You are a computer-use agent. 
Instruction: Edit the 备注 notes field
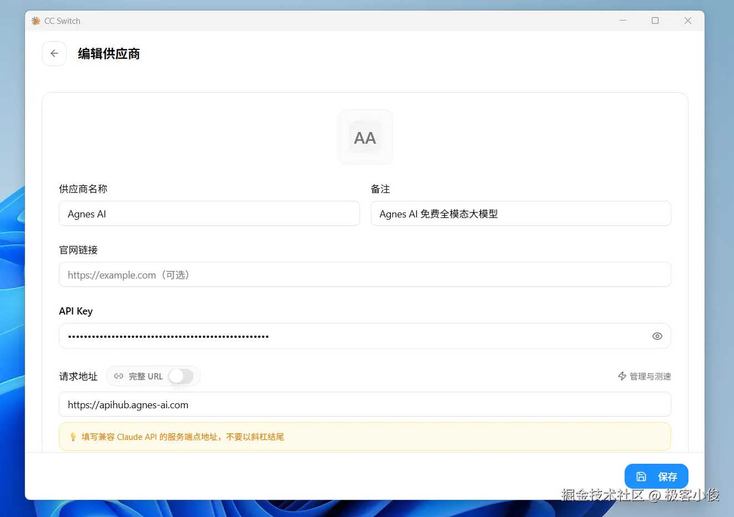coord(521,214)
